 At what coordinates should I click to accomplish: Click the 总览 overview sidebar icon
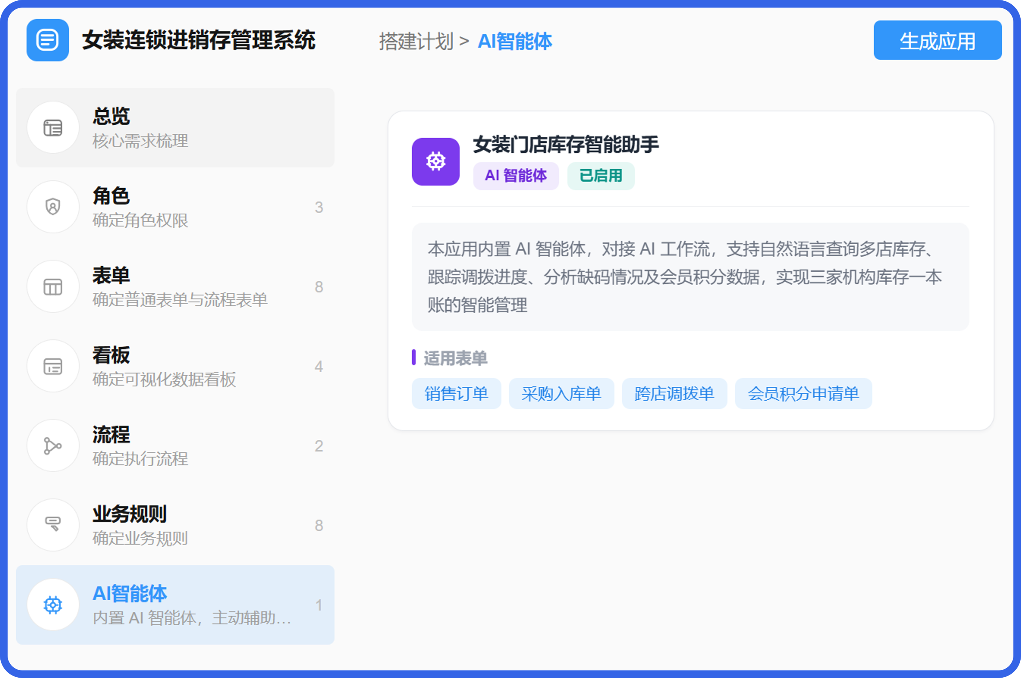(53, 128)
